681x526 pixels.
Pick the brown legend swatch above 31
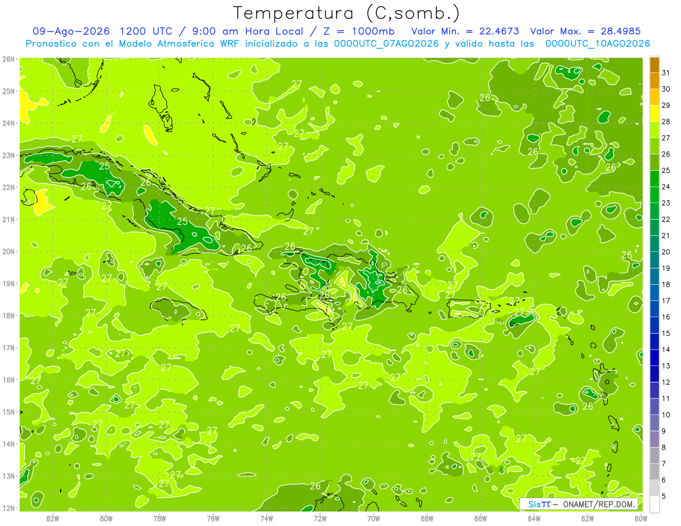(x=654, y=65)
